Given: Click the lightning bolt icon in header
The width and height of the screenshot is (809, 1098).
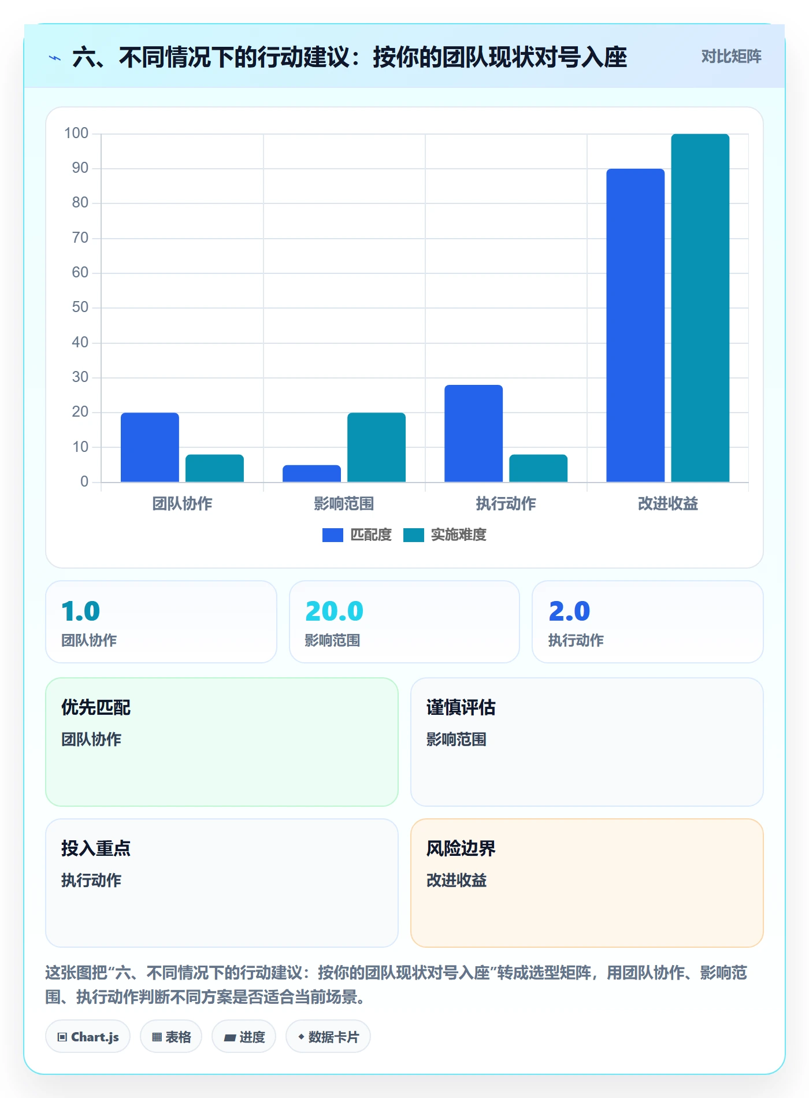Looking at the screenshot, I should click(x=55, y=58).
